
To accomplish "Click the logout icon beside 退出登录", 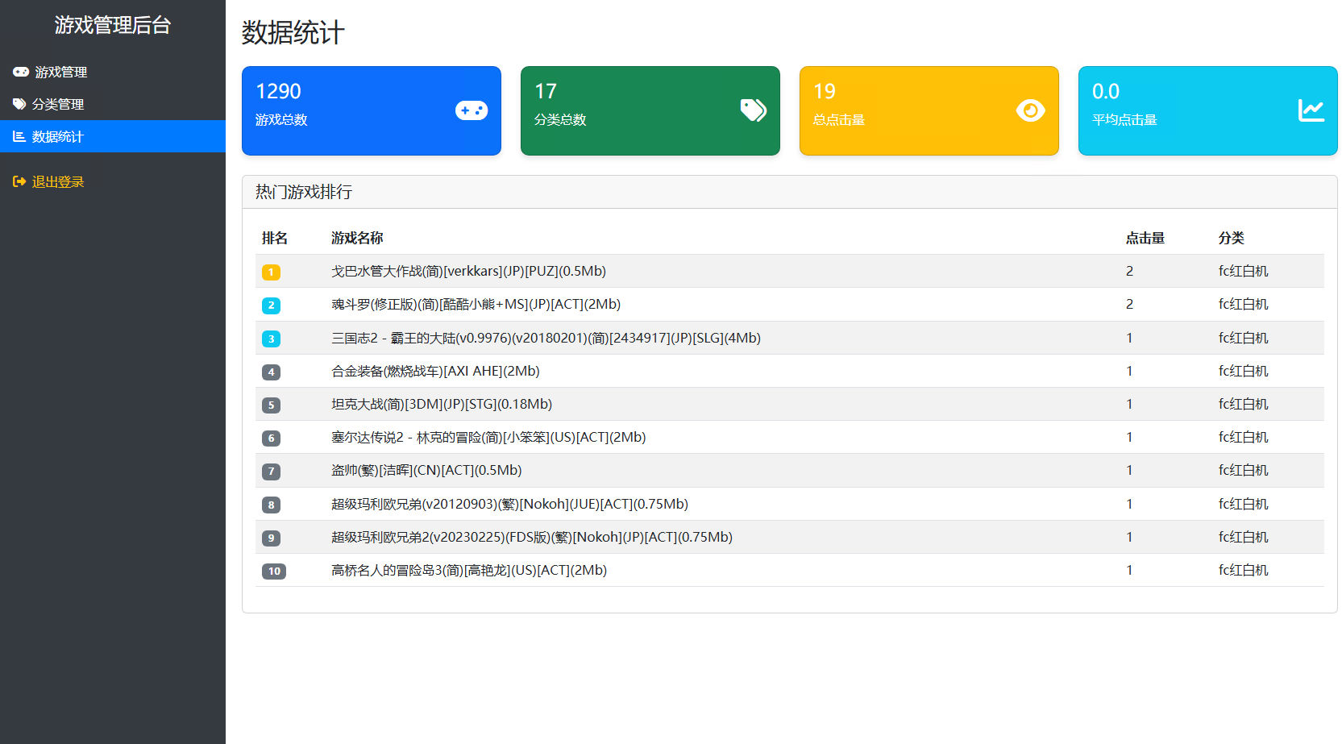I will [x=19, y=181].
